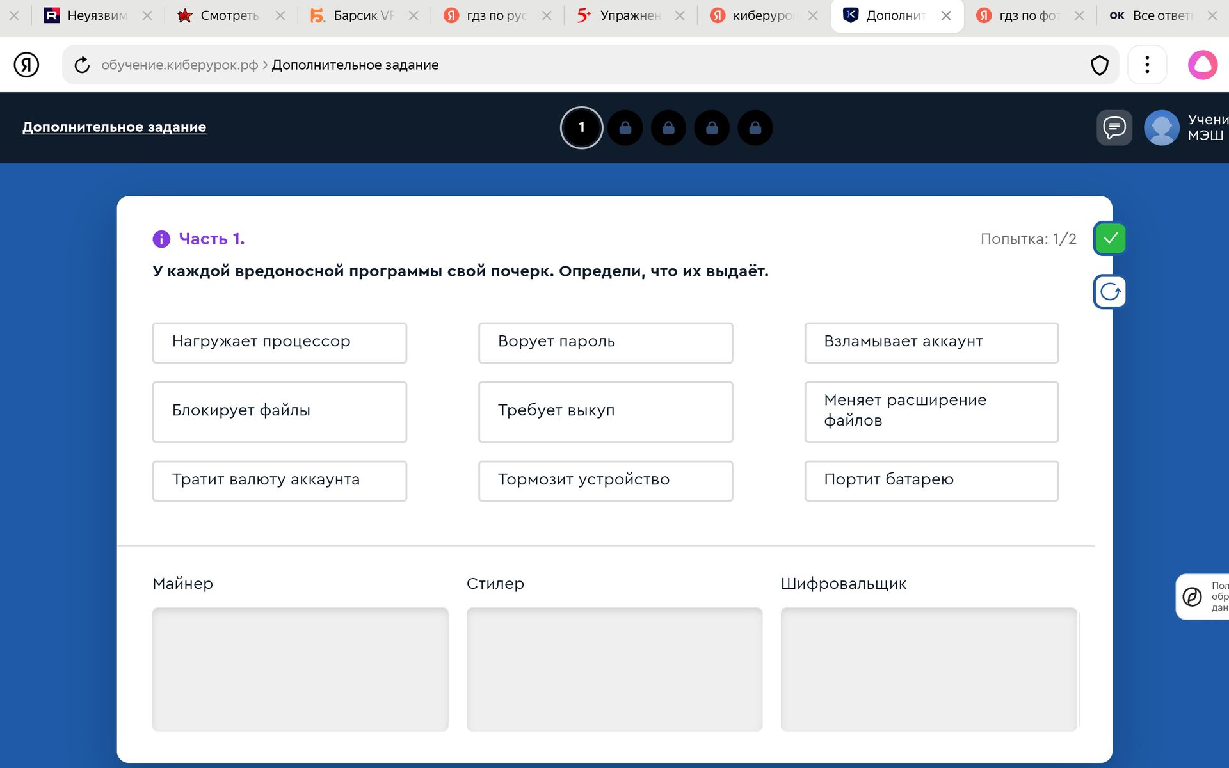Open the Дополнительное задание link
1229x768 pixels.
click(114, 127)
